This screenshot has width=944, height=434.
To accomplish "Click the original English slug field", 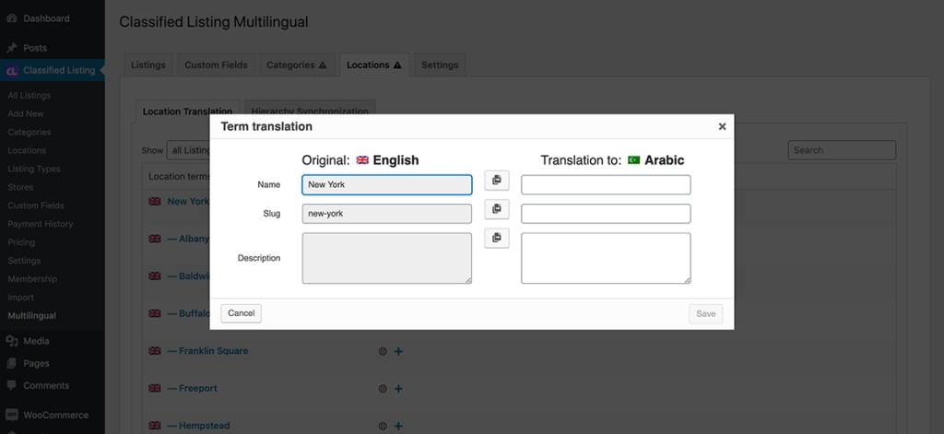I will click(x=386, y=214).
